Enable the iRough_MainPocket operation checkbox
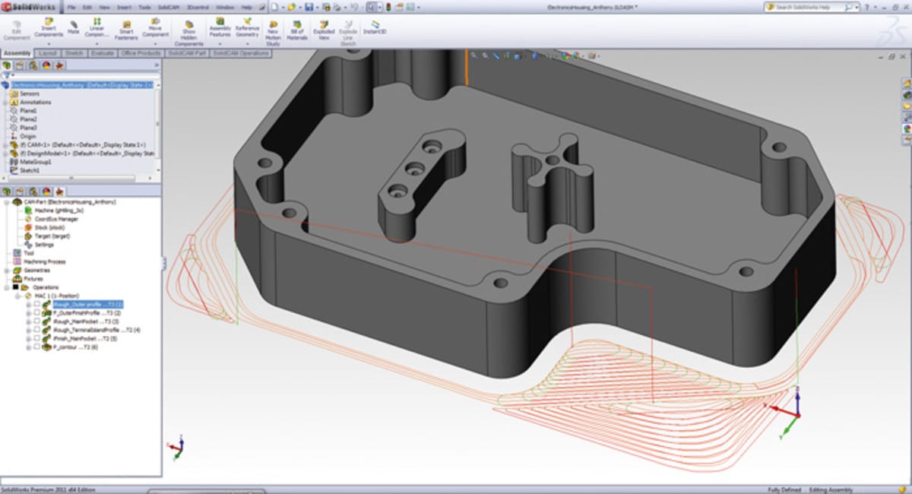Screen dimensions: 912x494 tap(36, 321)
